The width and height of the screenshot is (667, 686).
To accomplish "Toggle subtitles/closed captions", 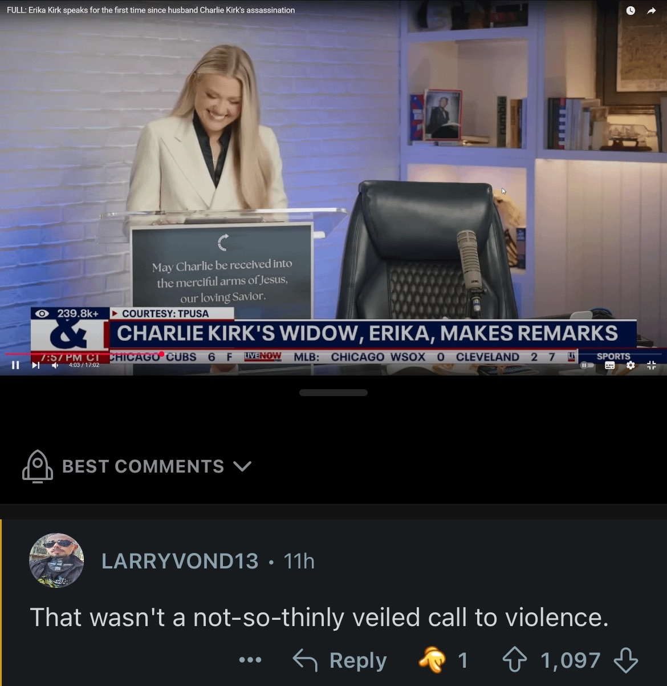I will (x=609, y=365).
